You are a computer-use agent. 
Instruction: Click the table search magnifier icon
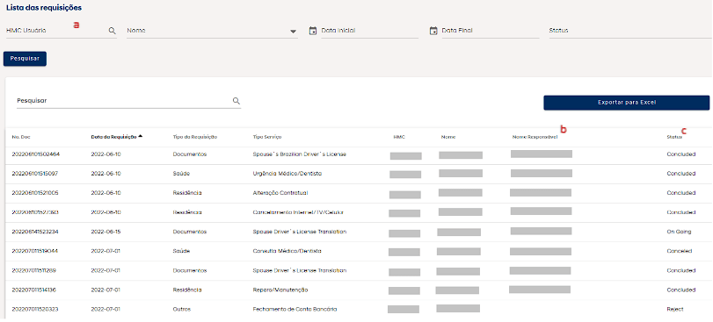pos(236,101)
